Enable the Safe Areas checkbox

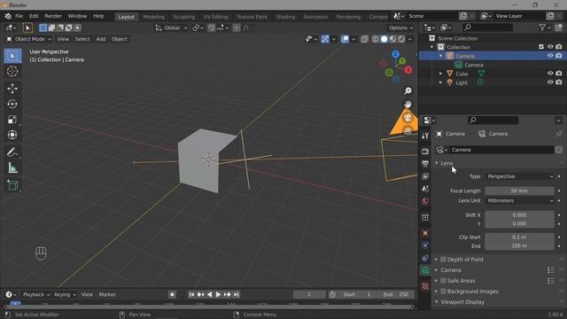(x=443, y=281)
